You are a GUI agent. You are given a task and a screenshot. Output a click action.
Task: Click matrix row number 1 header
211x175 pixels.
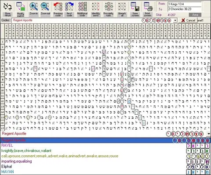(x=2, y=42)
